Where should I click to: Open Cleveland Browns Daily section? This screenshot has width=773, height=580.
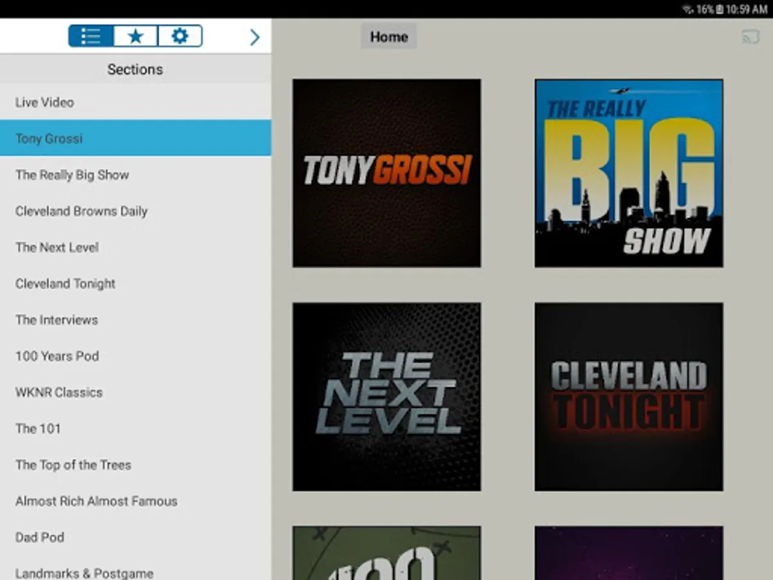click(135, 211)
